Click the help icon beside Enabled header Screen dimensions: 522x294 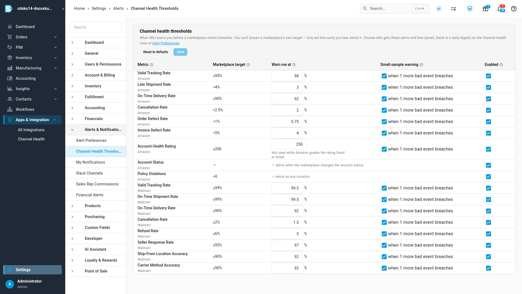coord(501,65)
